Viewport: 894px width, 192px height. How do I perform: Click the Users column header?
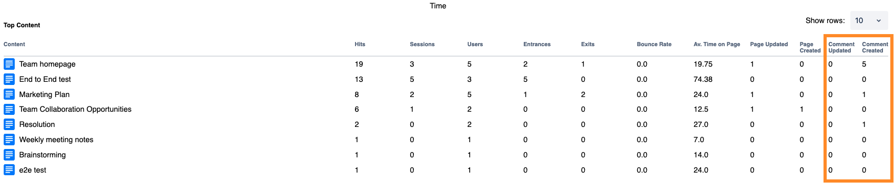(475, 44)
